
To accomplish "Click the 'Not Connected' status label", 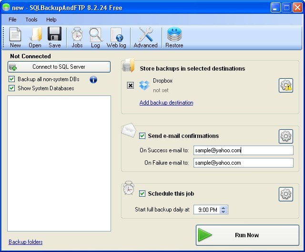I will [30, 56].
